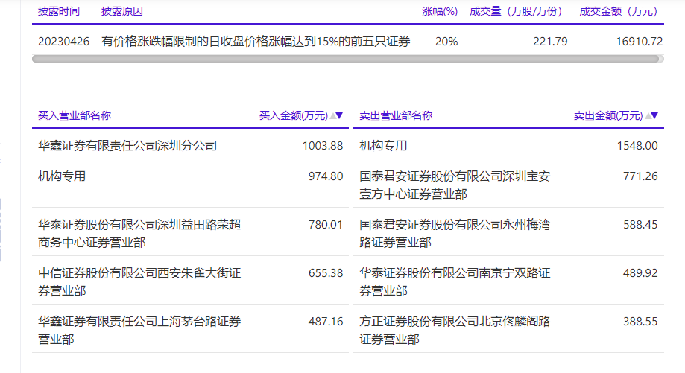Select seller 国泰君安深圳宝安壹方中心证券营业部

[455, 185]
